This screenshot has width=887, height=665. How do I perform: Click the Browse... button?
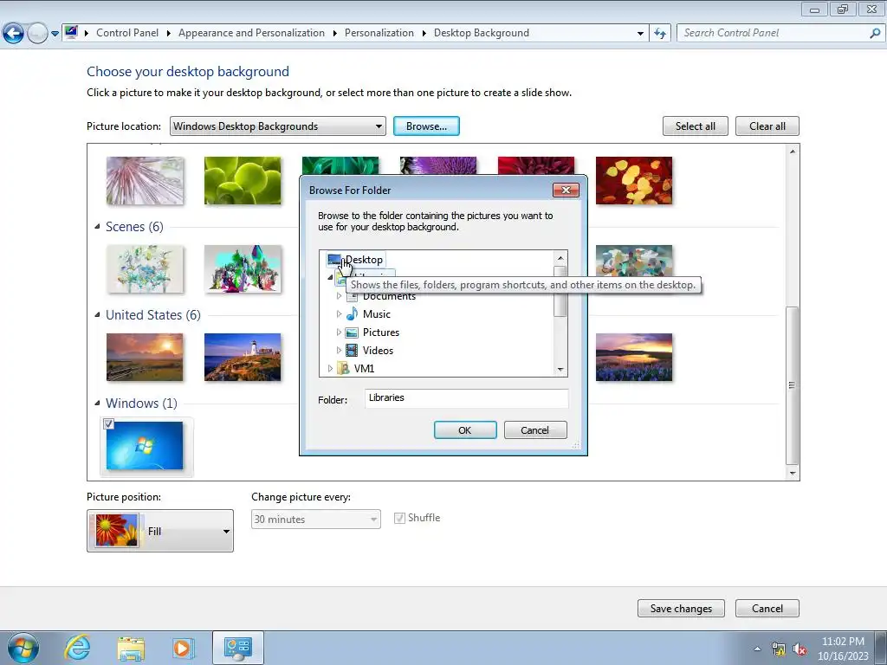[x=426, y=126]
